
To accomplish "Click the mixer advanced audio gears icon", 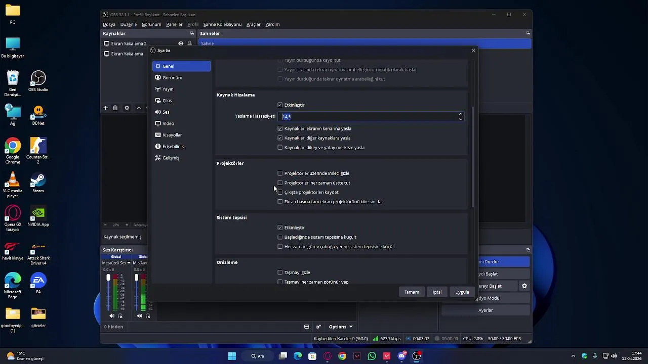I will pyautogui.click(x=318, y=327).
